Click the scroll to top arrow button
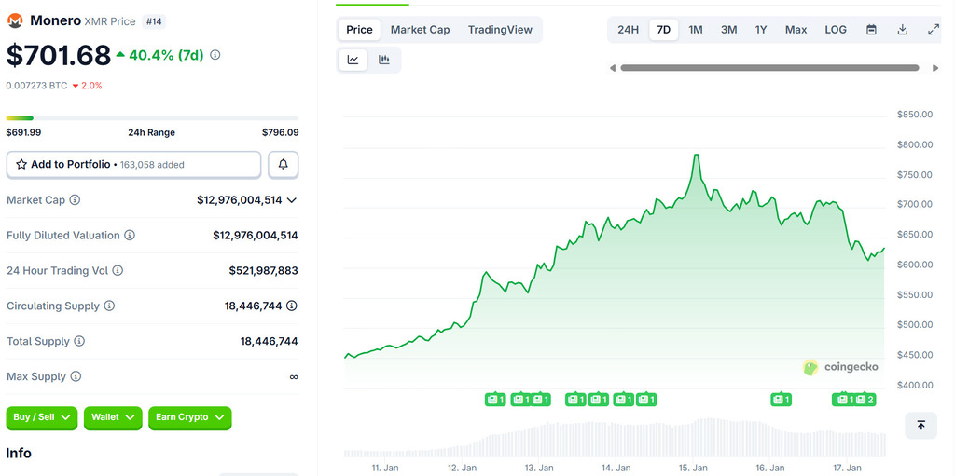The height and width of the screenshot is (476, 955). tap(920, 425)
